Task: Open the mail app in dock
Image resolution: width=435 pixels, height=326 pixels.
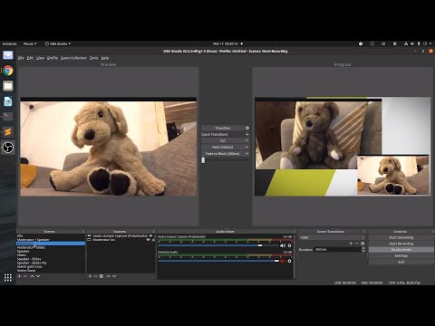Action: point(8,55)
